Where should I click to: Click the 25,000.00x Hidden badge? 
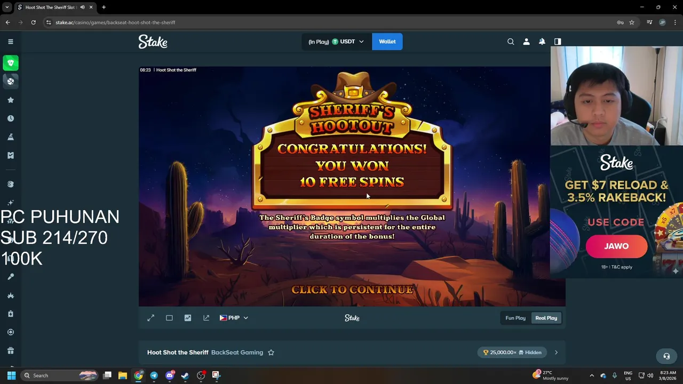point(512,353)
